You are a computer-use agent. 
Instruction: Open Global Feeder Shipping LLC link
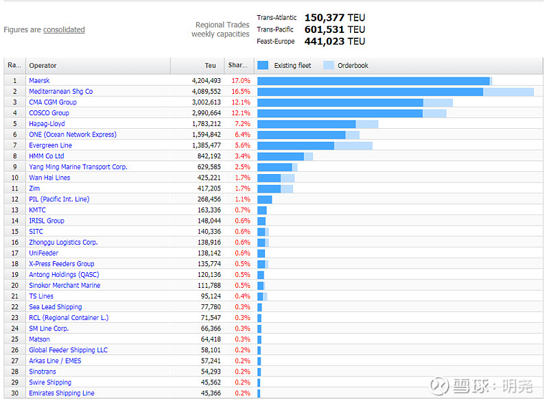pyautogui.click(x=68, y=350)
